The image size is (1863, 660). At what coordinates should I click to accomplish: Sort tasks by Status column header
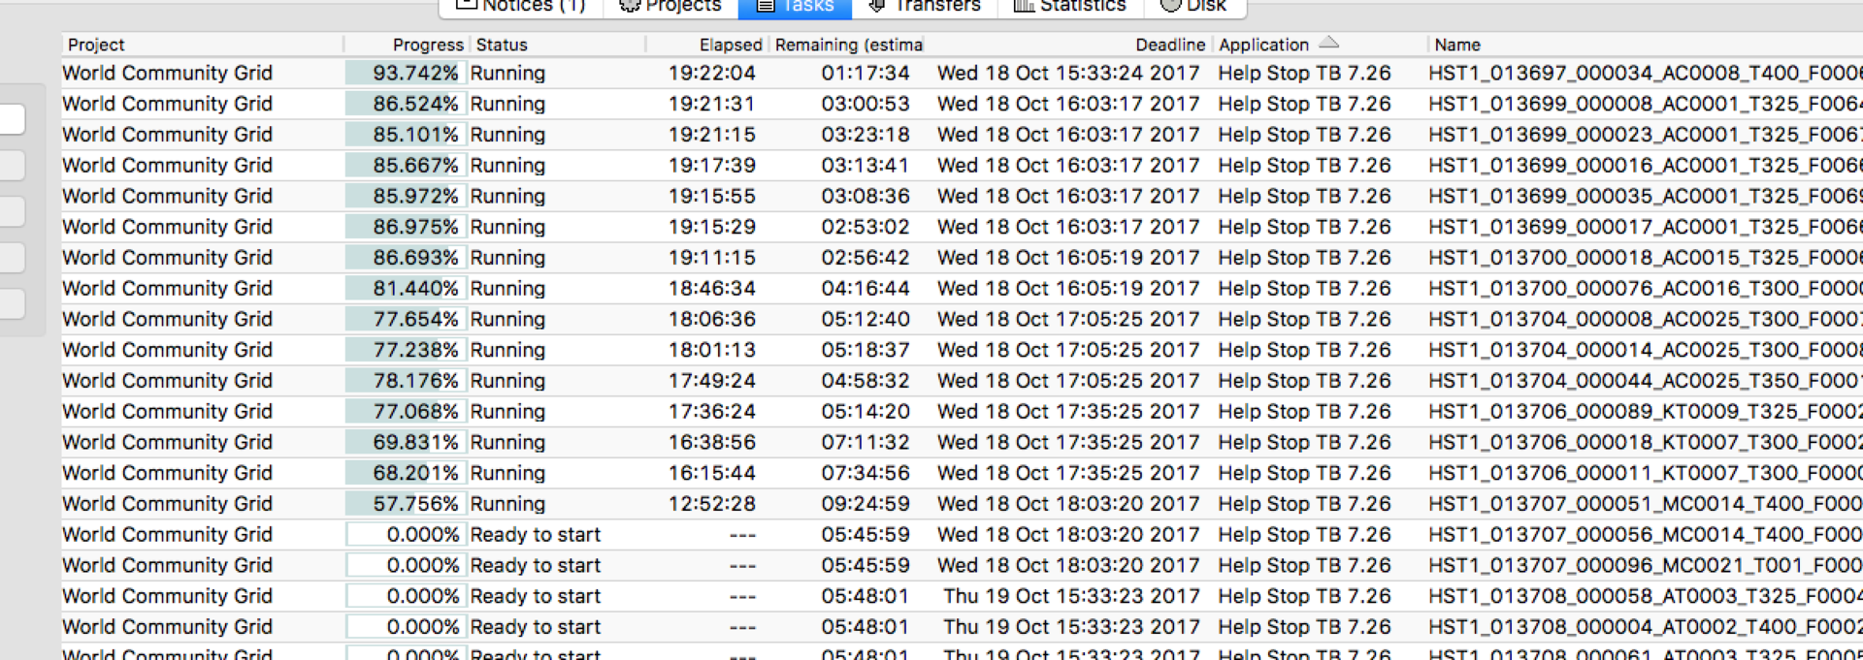502,45
